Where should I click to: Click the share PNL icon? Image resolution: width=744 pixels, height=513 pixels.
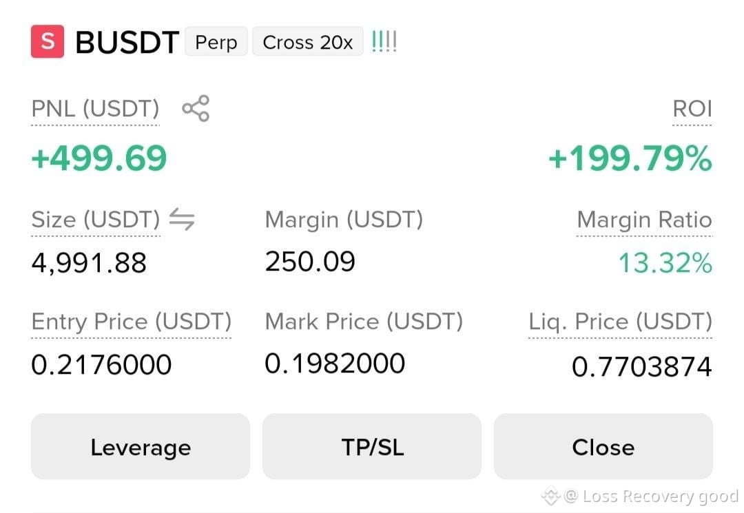[196, 109]
